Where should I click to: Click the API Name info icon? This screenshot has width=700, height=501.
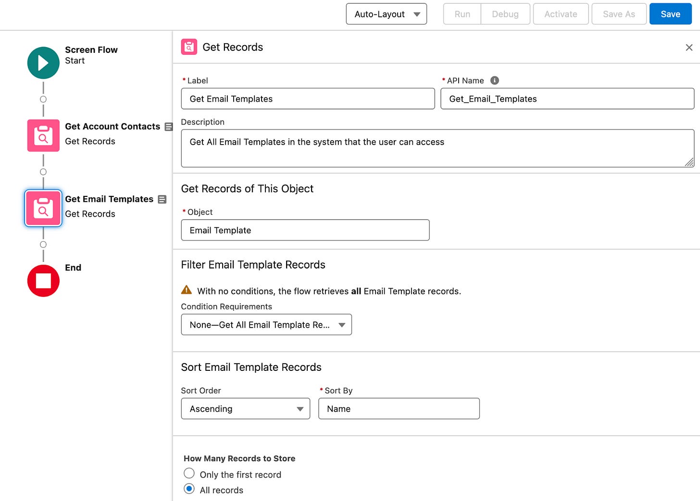[x=494, y=80]
